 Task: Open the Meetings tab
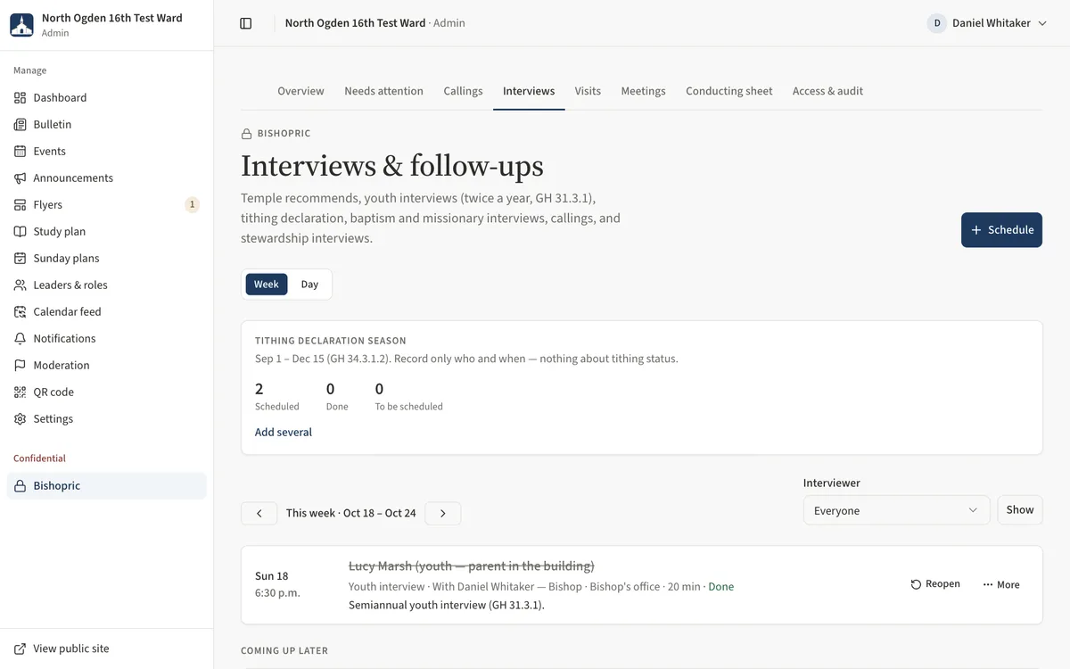pos(643,91)
